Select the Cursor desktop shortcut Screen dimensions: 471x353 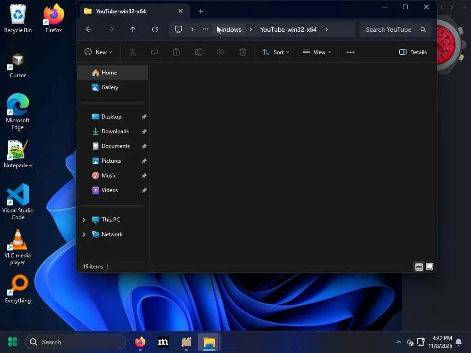[18, 65]
